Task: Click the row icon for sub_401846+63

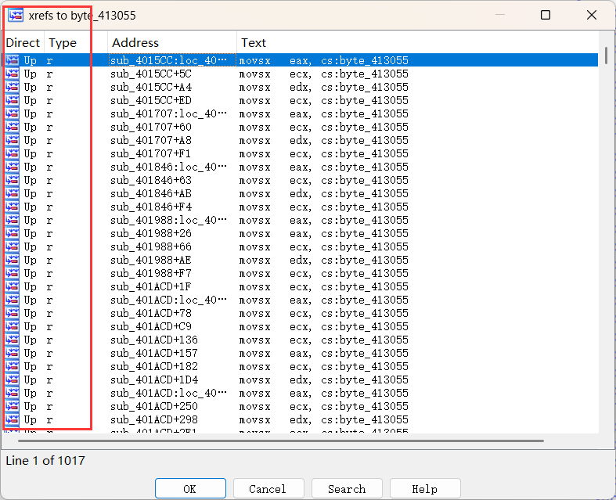Action: (13, 180)
